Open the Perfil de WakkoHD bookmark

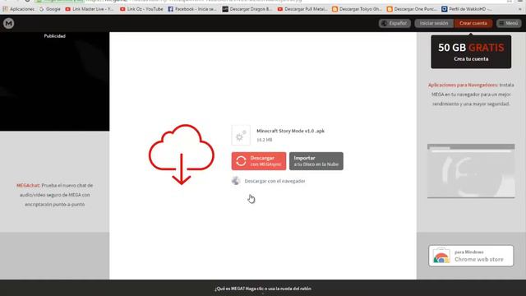[x=467, y=9]
